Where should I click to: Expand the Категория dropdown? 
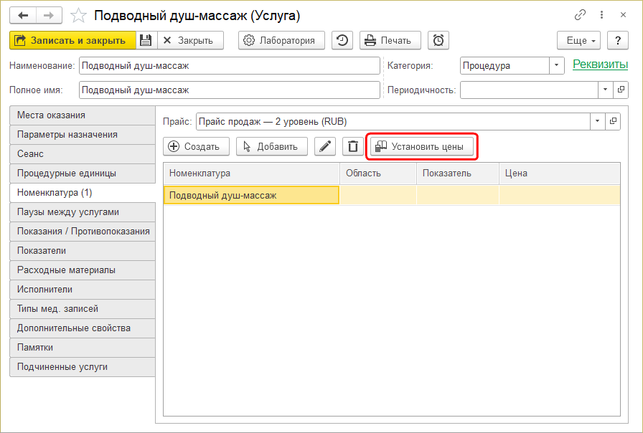click(558, 65)
